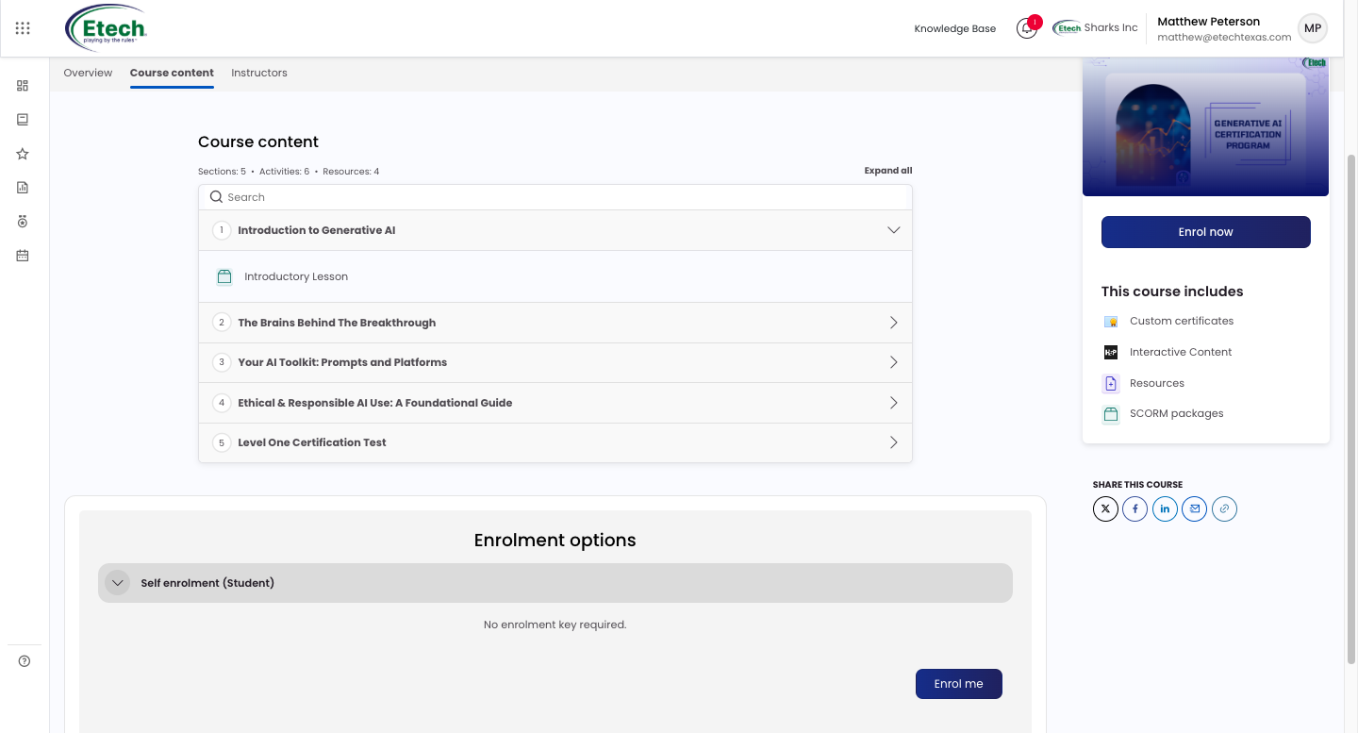Image resolution: width=1358 pixels, height=733 pixels.
Task: Open the help question mark icon
Action: click(25, 661)
